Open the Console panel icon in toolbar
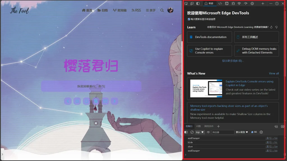The width and height of the screenshot is (287, 161). coord(227,3)
